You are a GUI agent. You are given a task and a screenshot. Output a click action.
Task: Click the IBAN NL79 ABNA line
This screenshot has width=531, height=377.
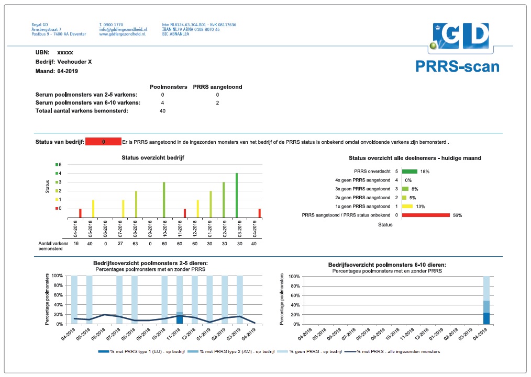click(191, 29)
